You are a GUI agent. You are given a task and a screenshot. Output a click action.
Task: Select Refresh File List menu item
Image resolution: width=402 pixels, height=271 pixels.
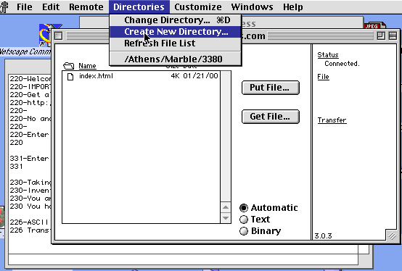176,43
